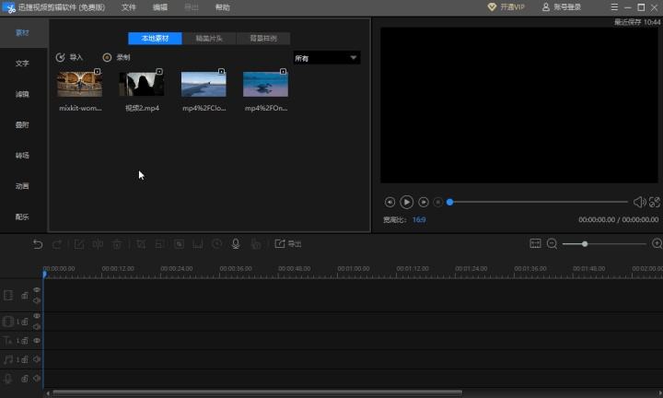Viewport: 663px width, 398px height.
Task: Open the 文件 menu
Action: 129,7
